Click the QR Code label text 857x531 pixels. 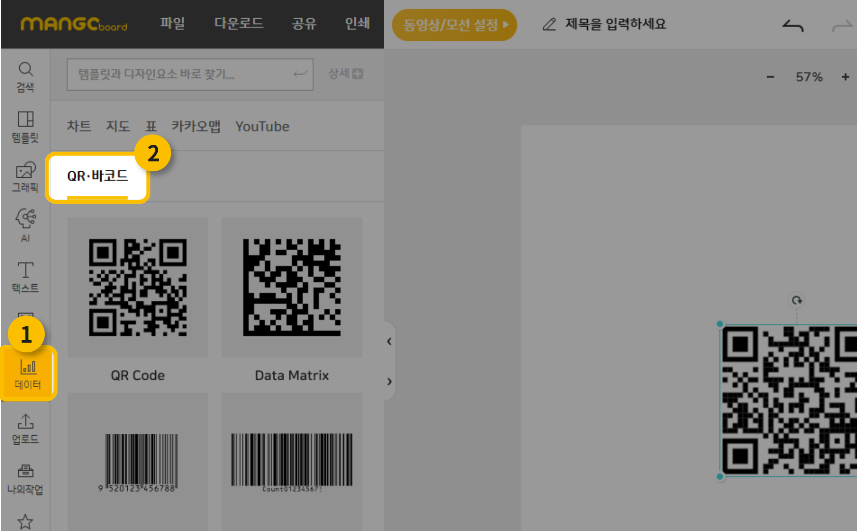(138, 375)
